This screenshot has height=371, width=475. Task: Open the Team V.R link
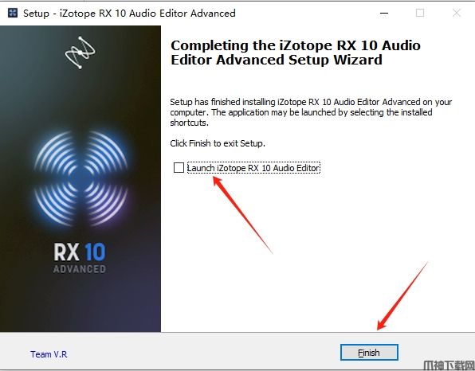click(49, 354)
